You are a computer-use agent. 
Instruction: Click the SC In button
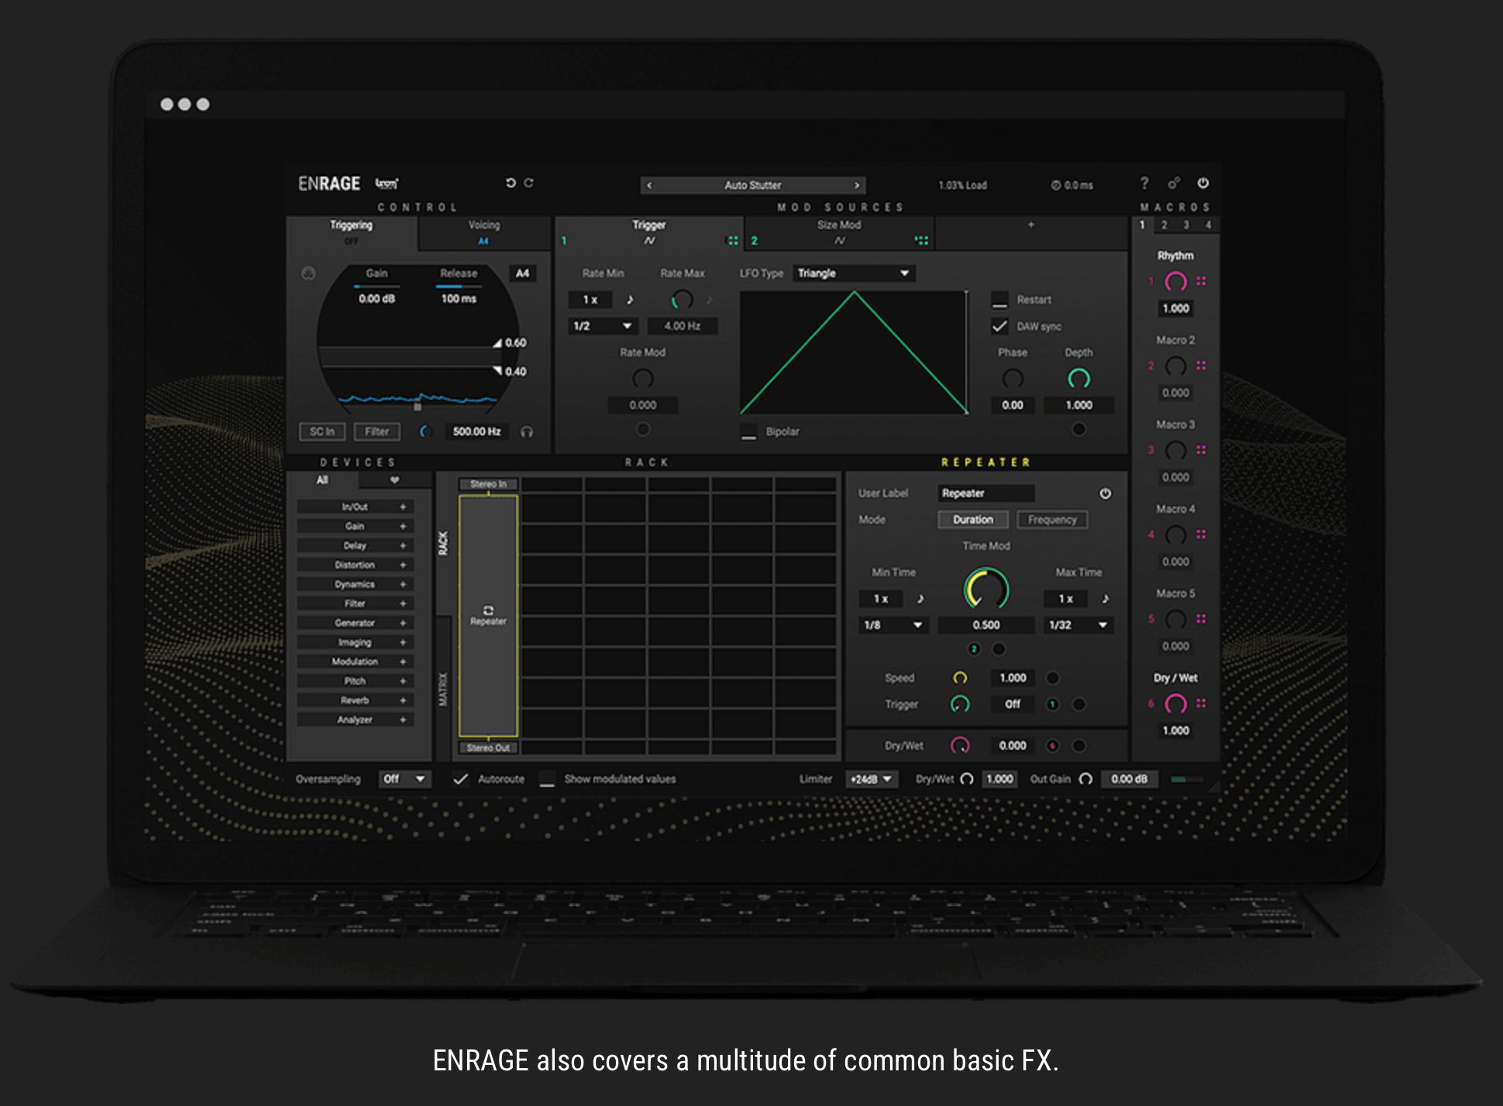click(322, 432)
